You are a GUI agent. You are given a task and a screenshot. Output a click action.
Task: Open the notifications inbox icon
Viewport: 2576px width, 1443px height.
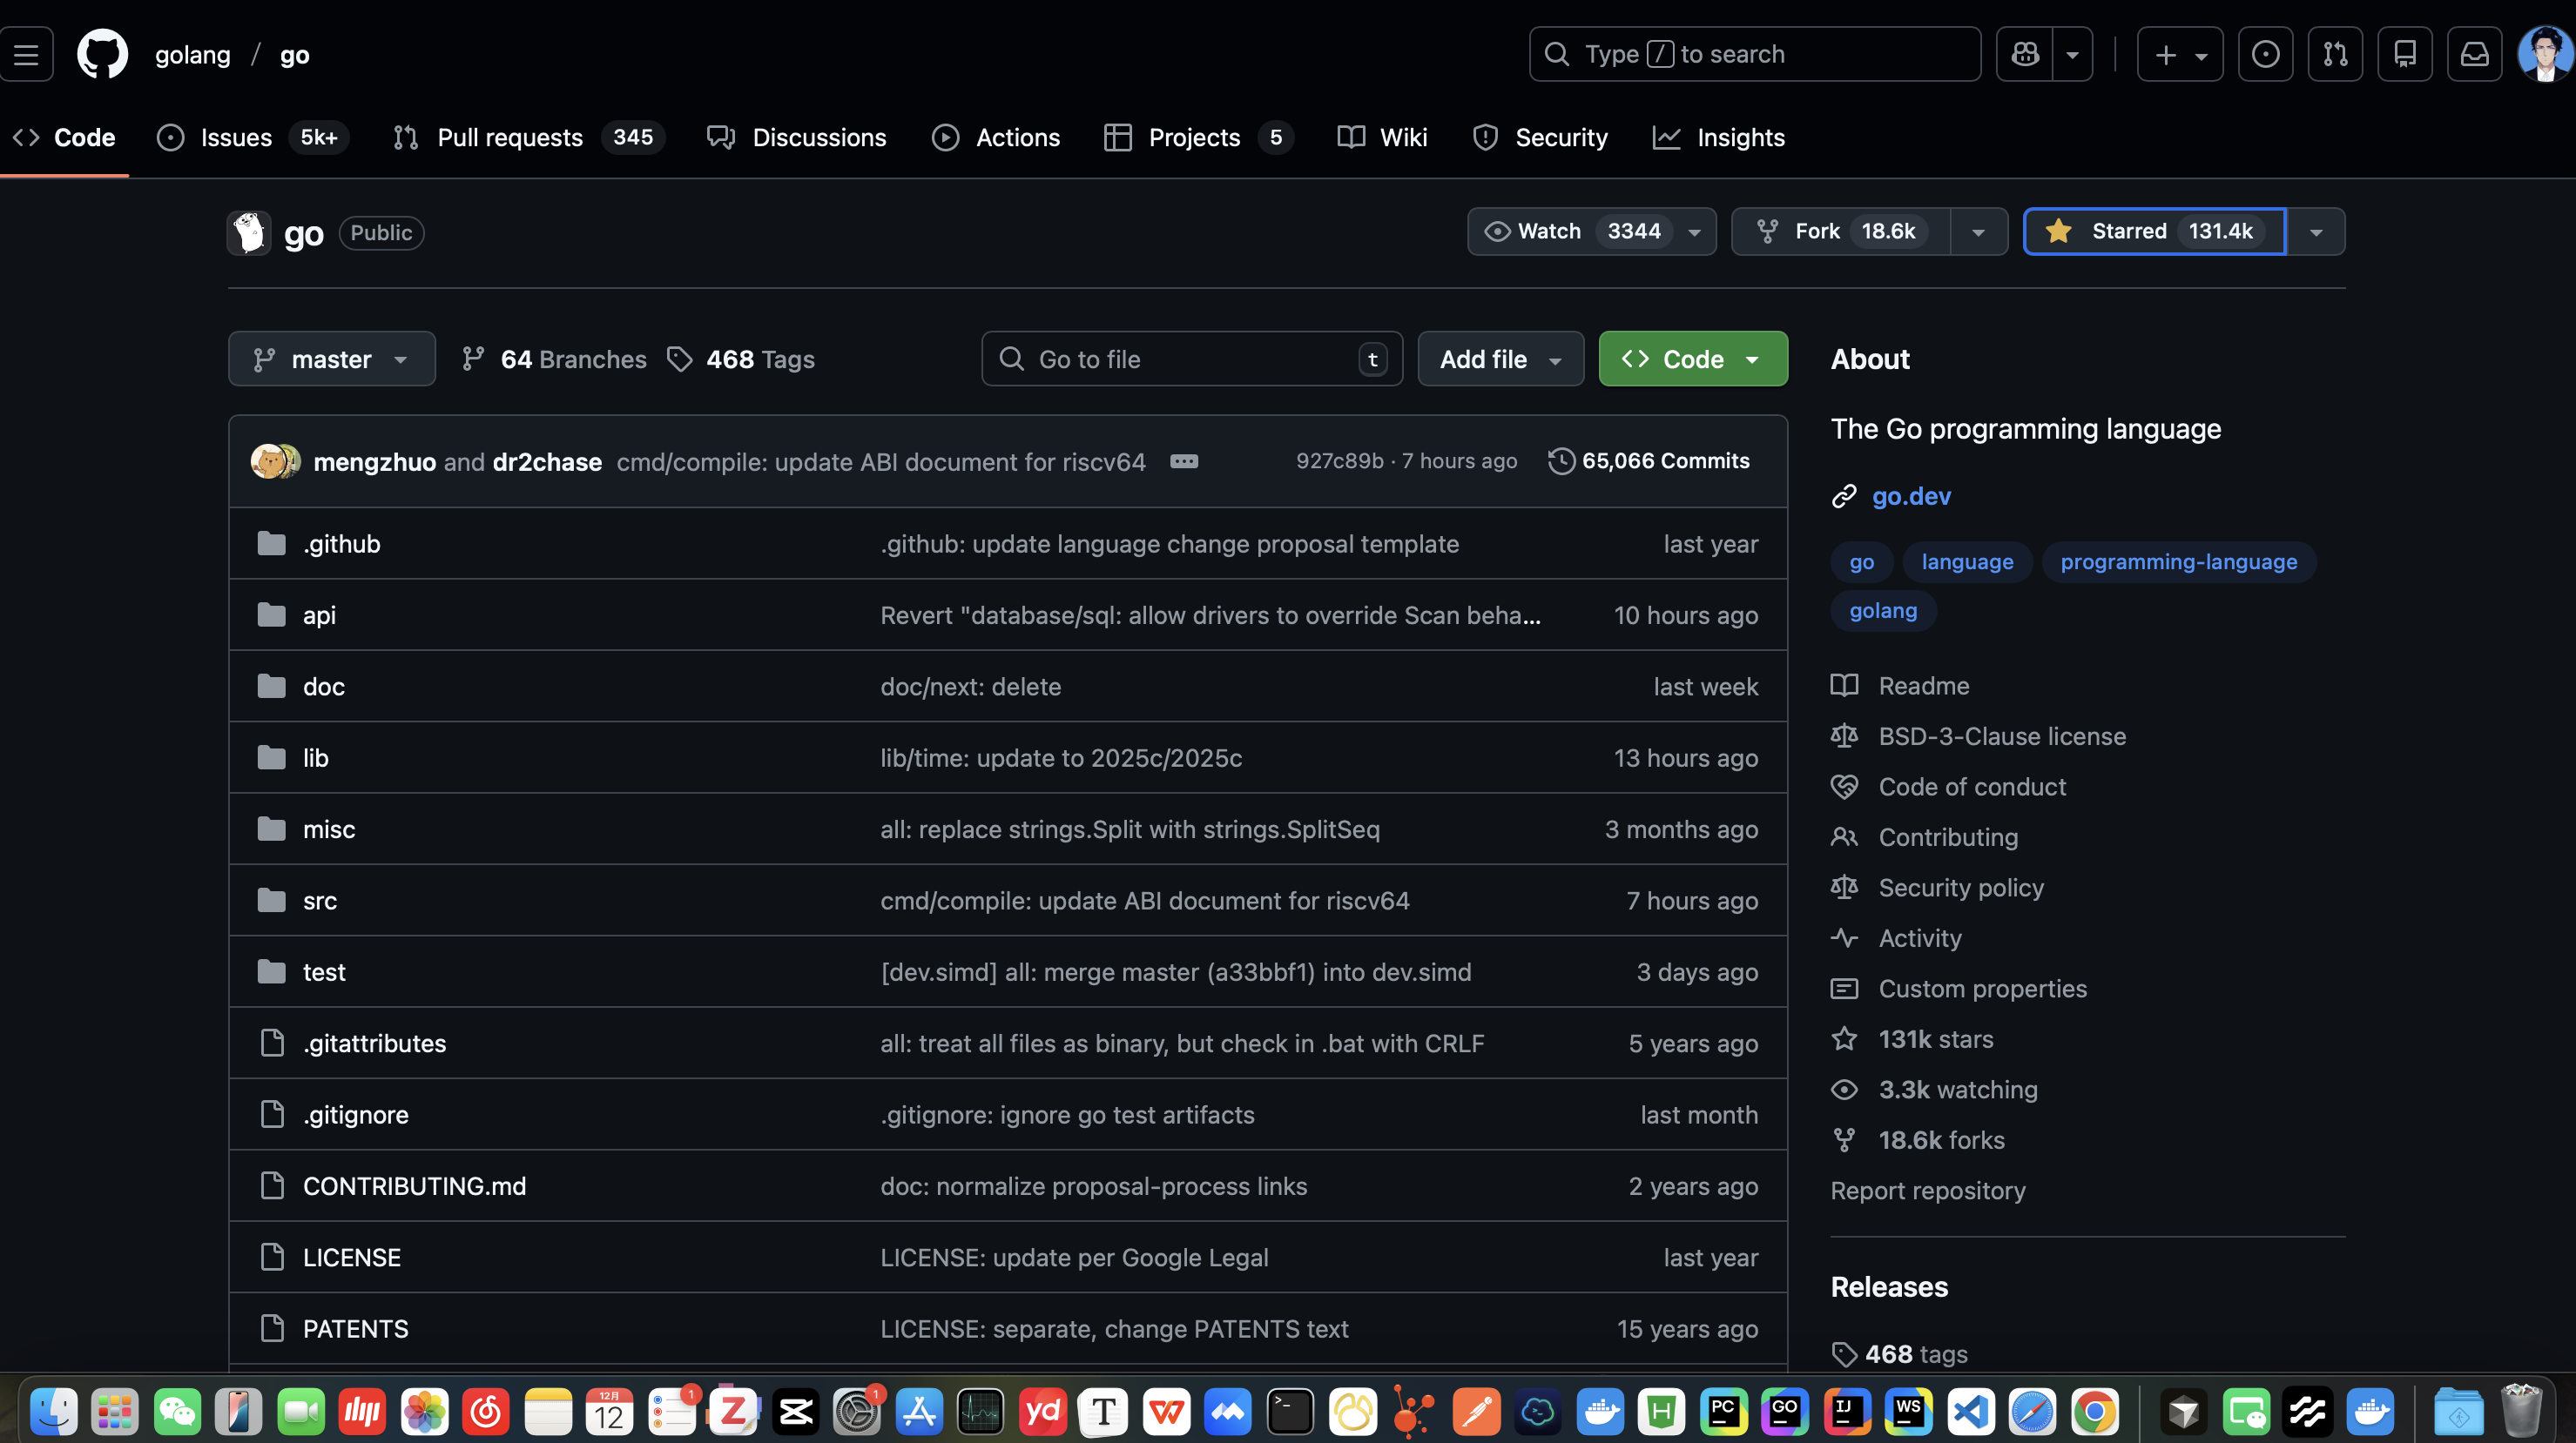tap(2474, 54)
